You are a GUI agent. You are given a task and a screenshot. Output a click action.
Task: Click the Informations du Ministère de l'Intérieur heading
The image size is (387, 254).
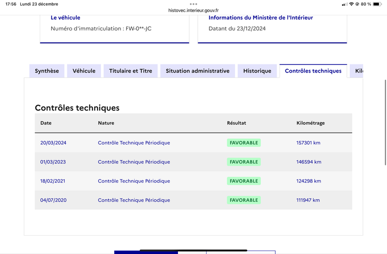261,18
